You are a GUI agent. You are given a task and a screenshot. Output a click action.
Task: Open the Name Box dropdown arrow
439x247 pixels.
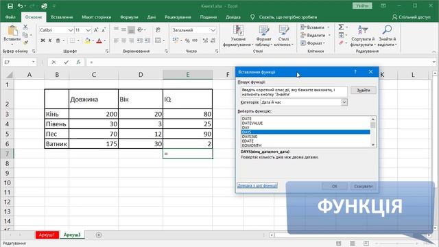[34, 62]
